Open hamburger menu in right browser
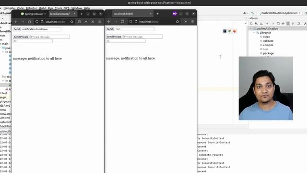This screenshot has width=307, height=173. coord(192,22)
